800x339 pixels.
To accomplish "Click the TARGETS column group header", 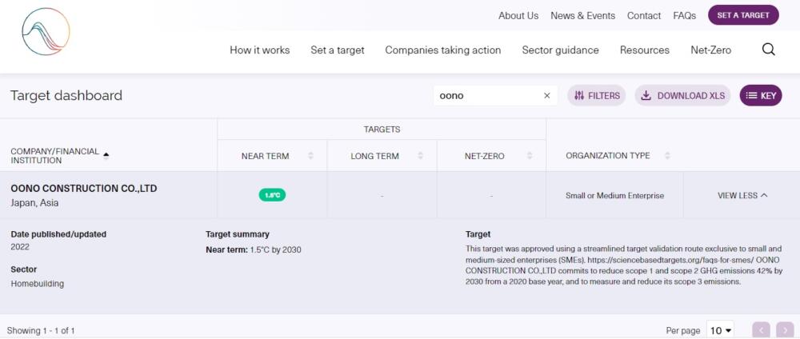I will tap(382, 130).
